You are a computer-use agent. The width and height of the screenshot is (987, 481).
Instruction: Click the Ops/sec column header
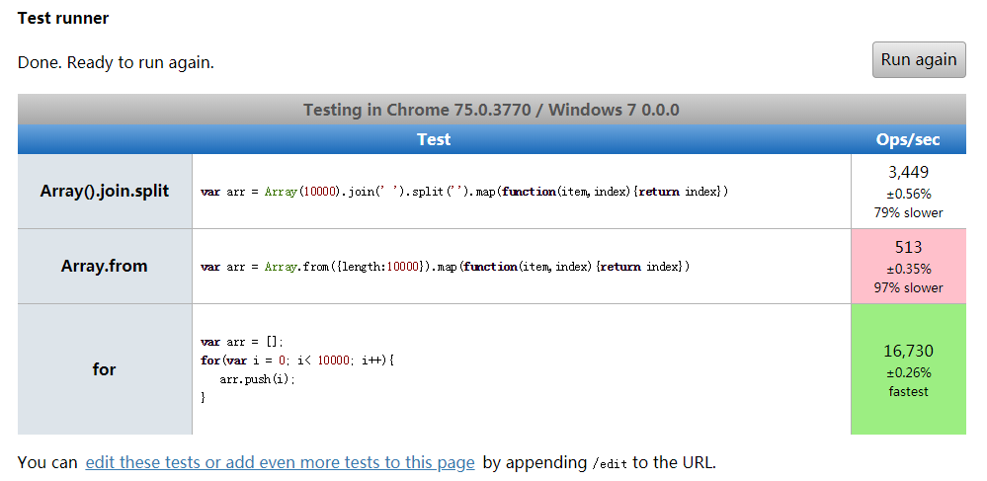pyautogui.click(x=908, y=139)
